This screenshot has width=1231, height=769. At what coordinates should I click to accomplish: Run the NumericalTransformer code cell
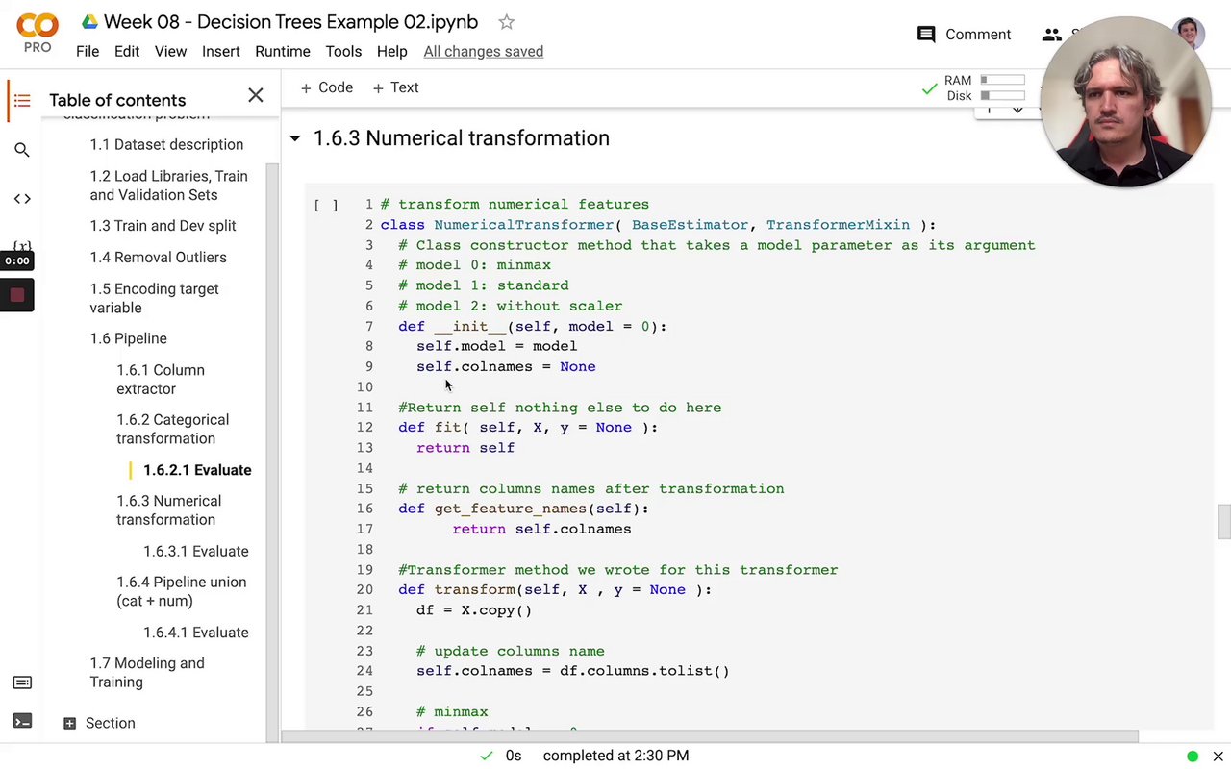[325, 205]
